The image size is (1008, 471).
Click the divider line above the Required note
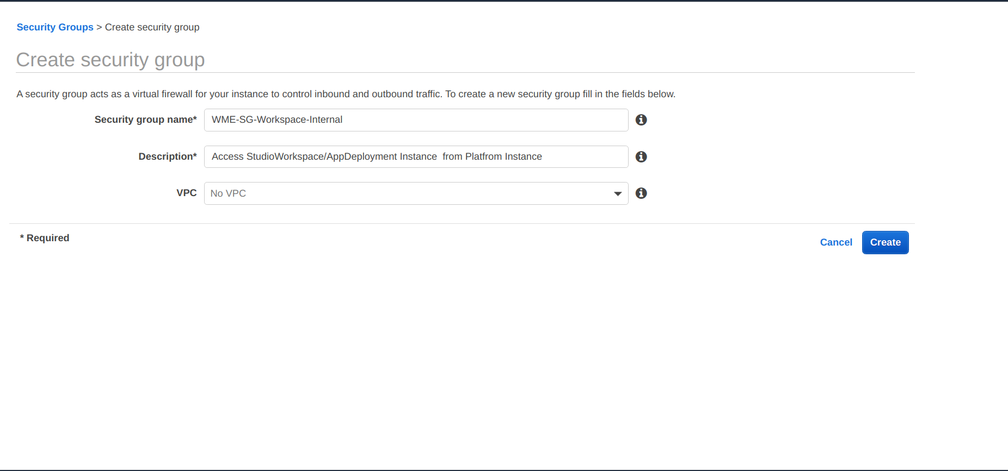tap(462, 223)
